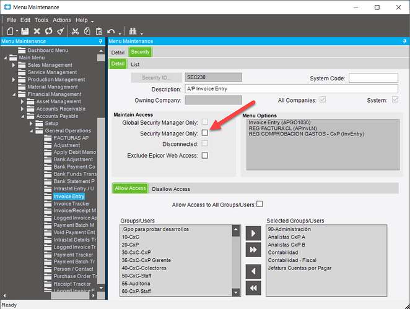Click the New document toolbar icon
Viewport: 410px width, 309px height.
click(10, 32)
